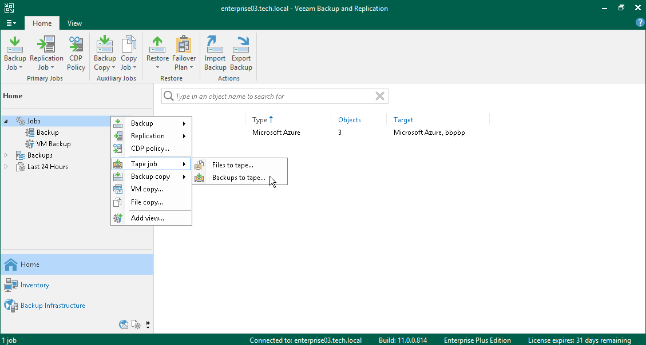Open the Replication context menu submenu
The image size is (646, 345).
pyautogui.click(x=151, y=136)
